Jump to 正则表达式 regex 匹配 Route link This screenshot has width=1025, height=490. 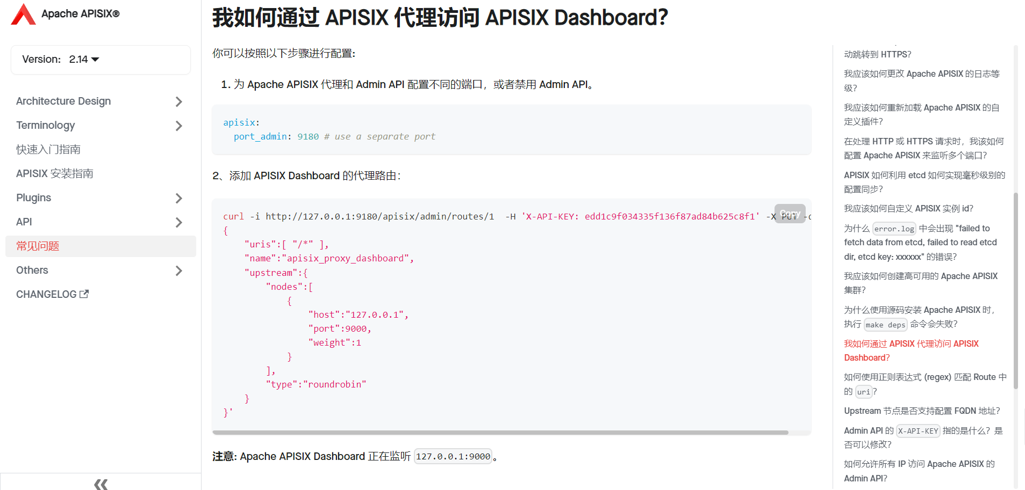tap(924, 384)
